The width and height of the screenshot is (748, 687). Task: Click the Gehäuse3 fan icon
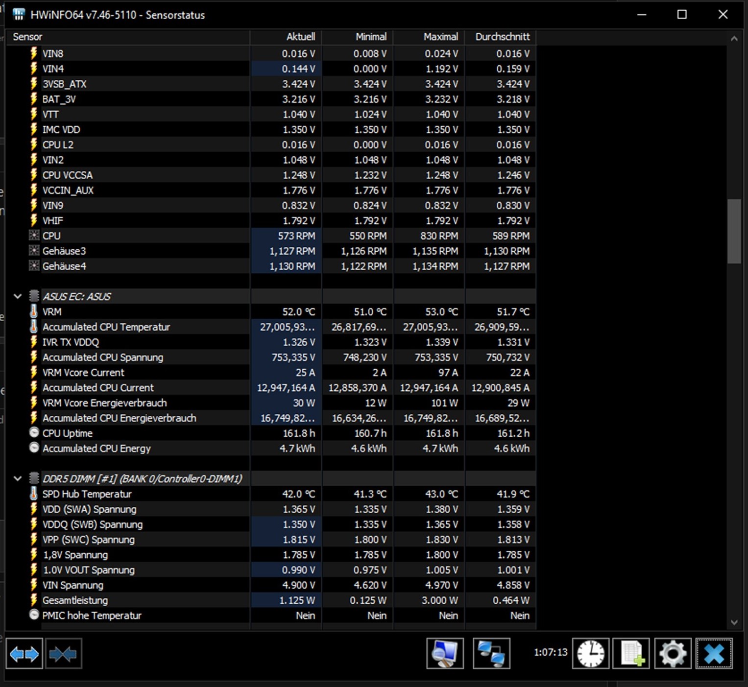34,251
